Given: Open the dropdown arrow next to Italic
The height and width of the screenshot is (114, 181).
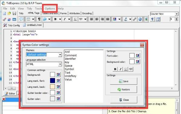Looking at the screenshot, I should (x=69, y=19).
